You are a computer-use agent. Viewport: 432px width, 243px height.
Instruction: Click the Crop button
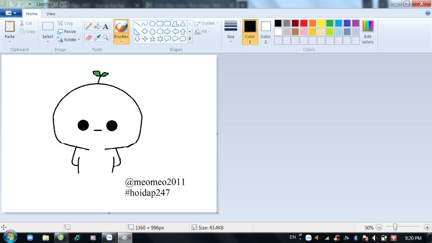coord(65,24)
